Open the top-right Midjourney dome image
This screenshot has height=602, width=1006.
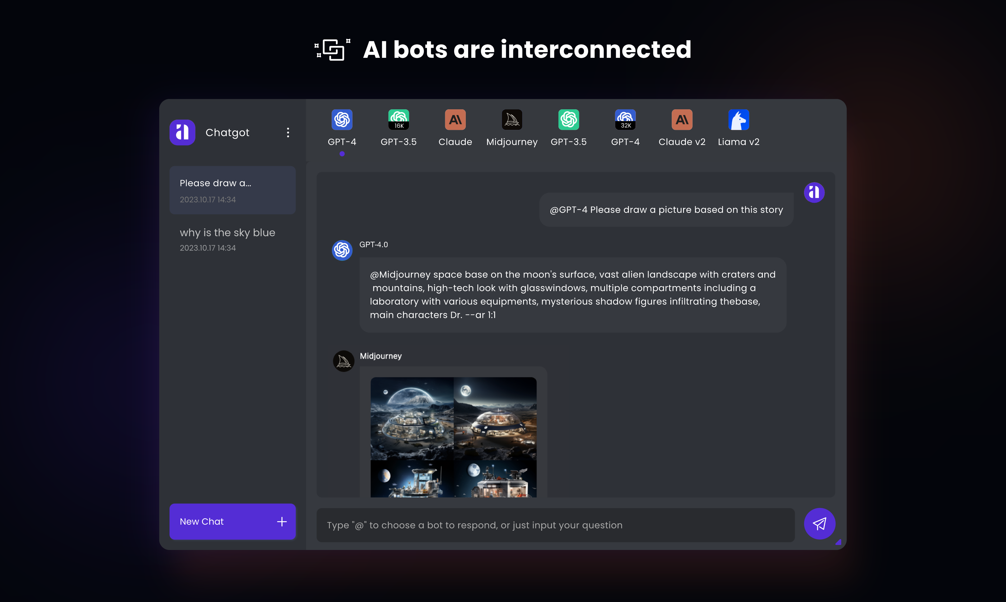(x=495, y=418)
